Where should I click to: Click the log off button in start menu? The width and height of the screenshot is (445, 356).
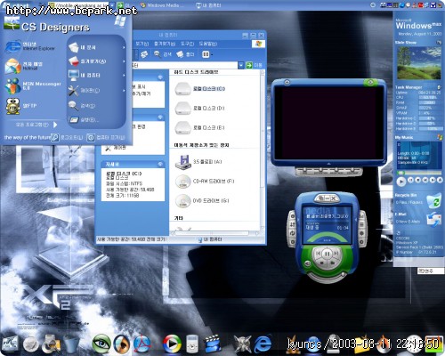pos(67,137)
